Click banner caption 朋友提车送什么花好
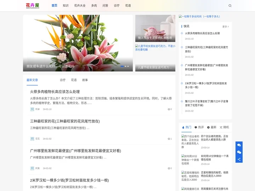Image resolution: width=255 pixels, height=191 pixels. tap(50, 66)
